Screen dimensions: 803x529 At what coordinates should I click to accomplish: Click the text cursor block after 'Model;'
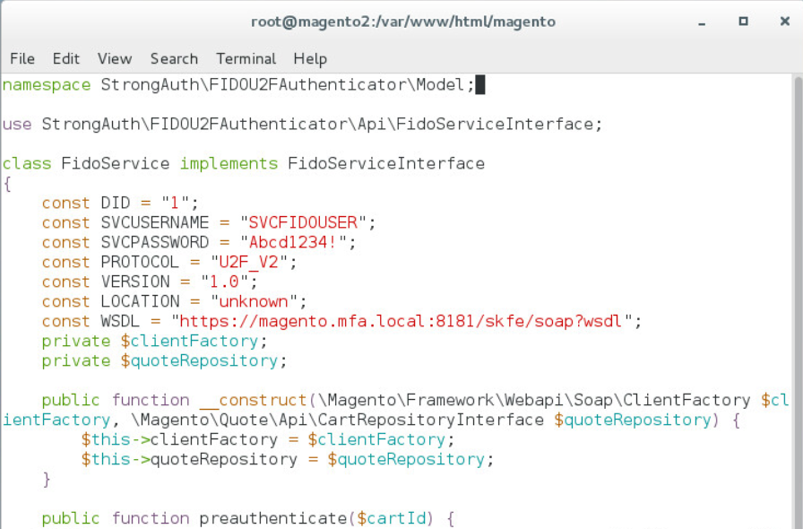click(x=479, y=84)
